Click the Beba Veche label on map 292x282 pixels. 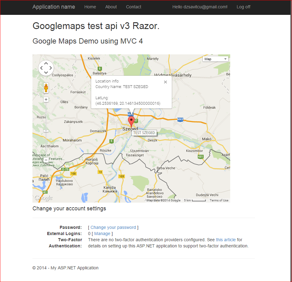pos(166,168)
